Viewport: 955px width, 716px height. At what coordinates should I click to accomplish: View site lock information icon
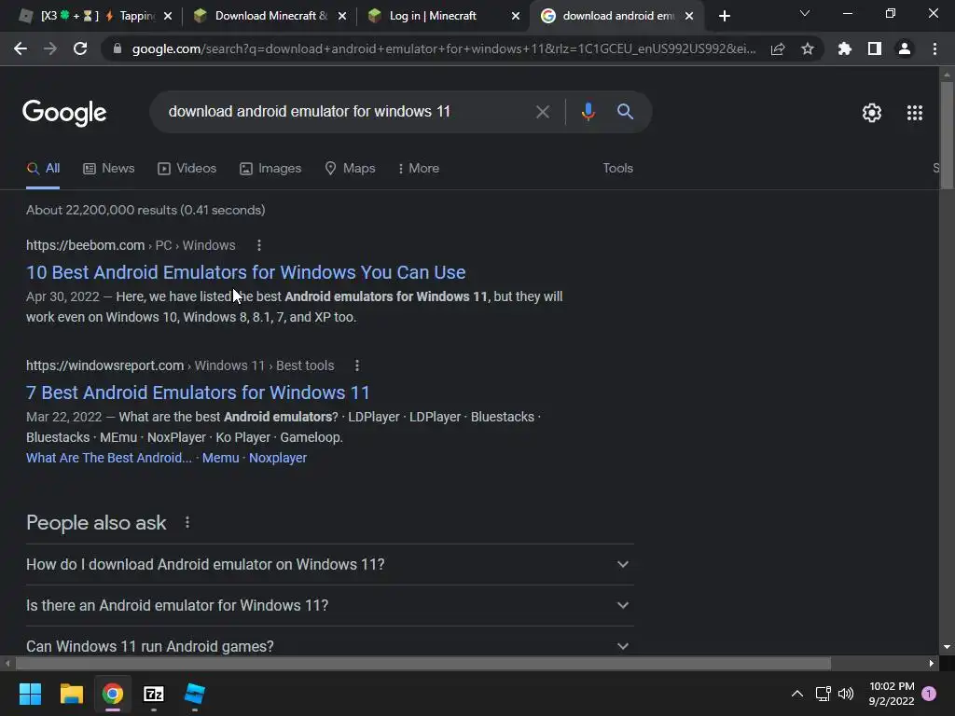tap(118, 48)
